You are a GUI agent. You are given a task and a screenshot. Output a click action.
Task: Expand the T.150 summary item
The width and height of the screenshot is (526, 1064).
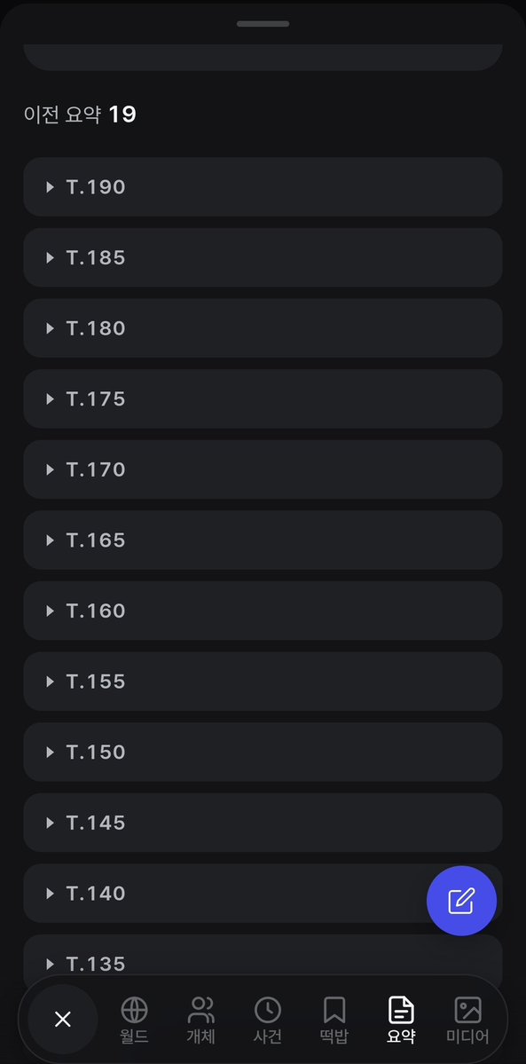click(x=263, y=751)
